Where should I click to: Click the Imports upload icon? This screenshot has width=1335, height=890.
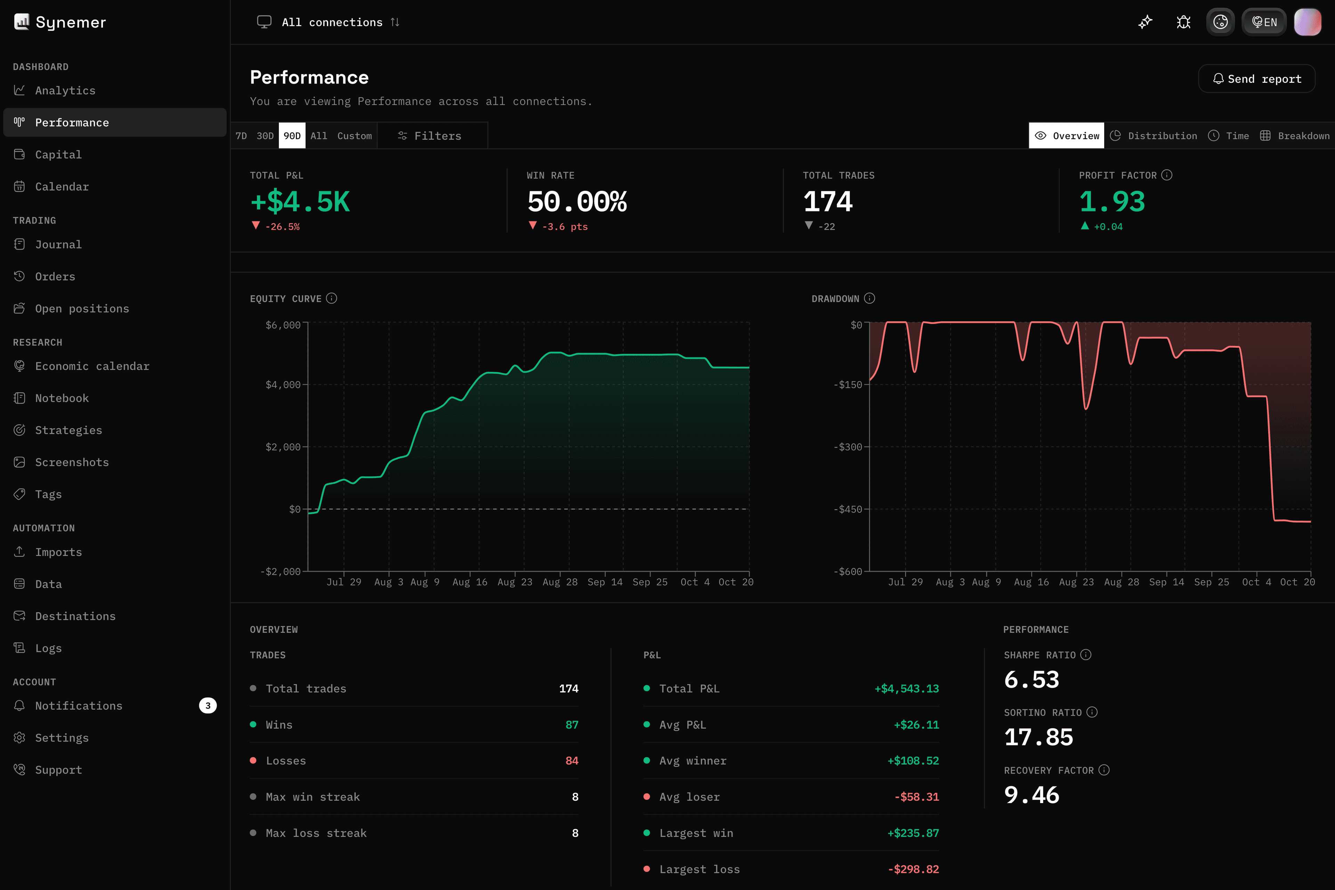[x=19, y=552]
